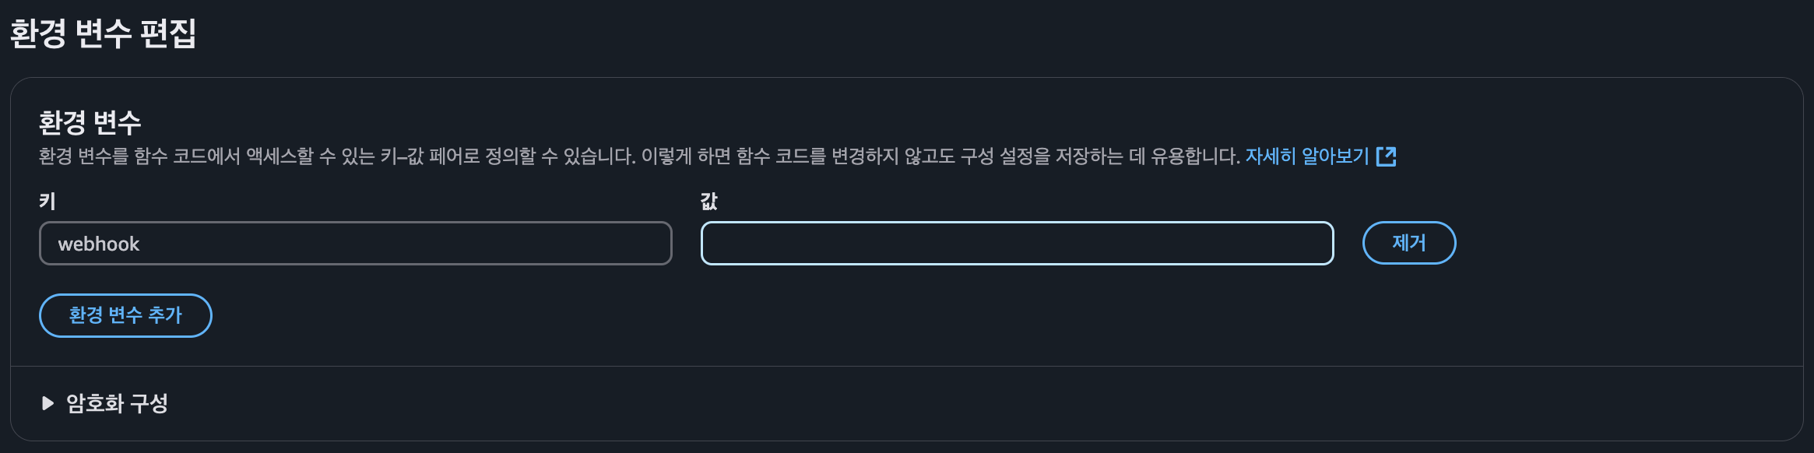Screen dimensions: 1814x453
Task: Select the value box right of webhook key
Action: click(1017, 244)
